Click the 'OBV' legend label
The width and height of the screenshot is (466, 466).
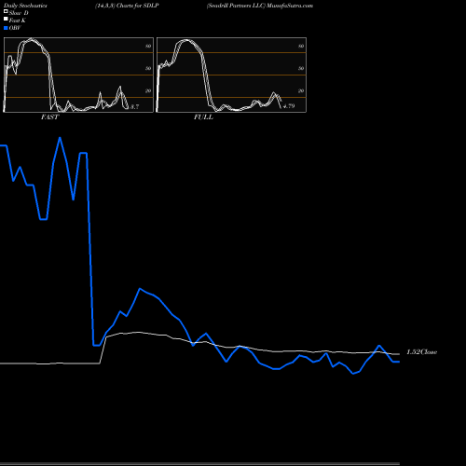pyautogui.click(x=15, y=28)
